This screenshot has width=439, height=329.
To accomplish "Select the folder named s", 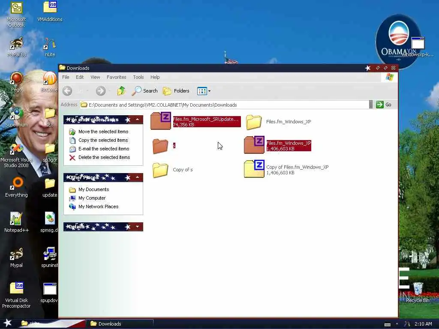I will click(x=160, y=146).
